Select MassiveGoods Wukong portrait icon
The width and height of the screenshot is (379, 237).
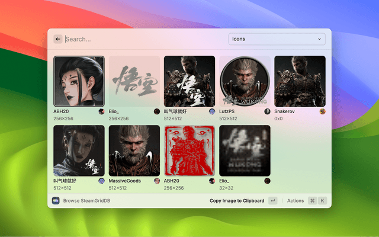[x=134, y=150]
